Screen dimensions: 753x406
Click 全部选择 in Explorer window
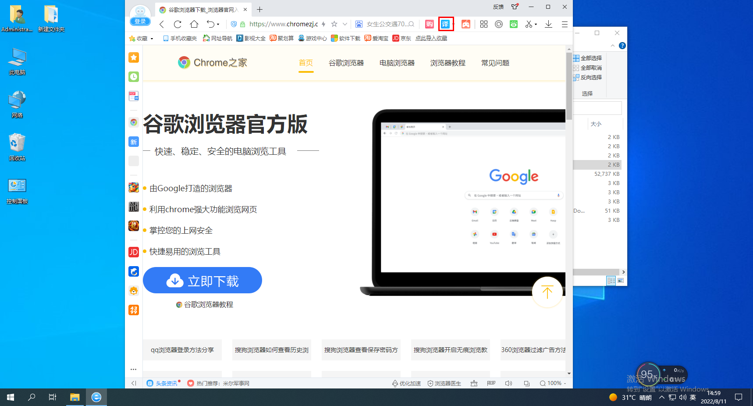588,58
